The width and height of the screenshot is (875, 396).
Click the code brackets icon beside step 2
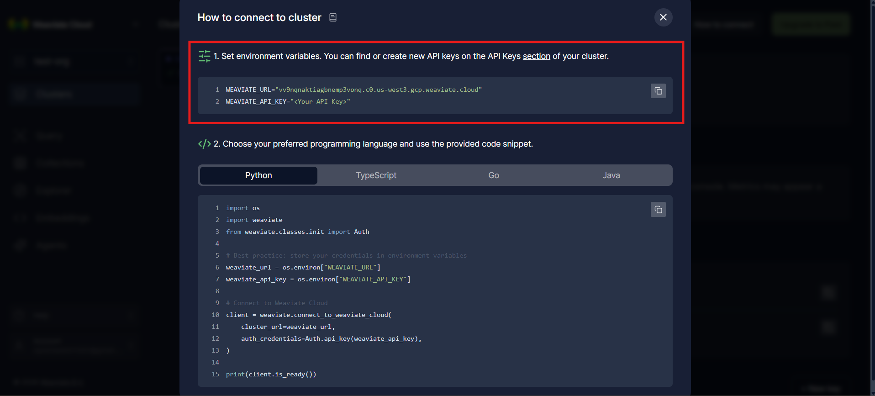pyautogui.click(x=204, y=144)
